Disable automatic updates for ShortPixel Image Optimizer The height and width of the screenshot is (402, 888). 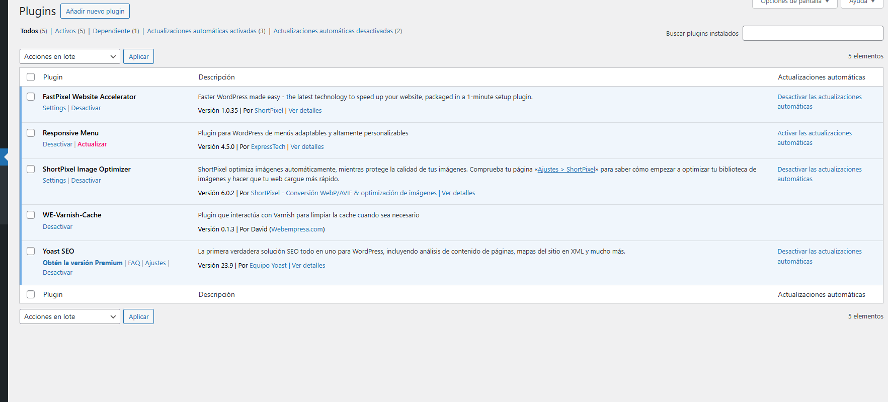coord(820,174)
